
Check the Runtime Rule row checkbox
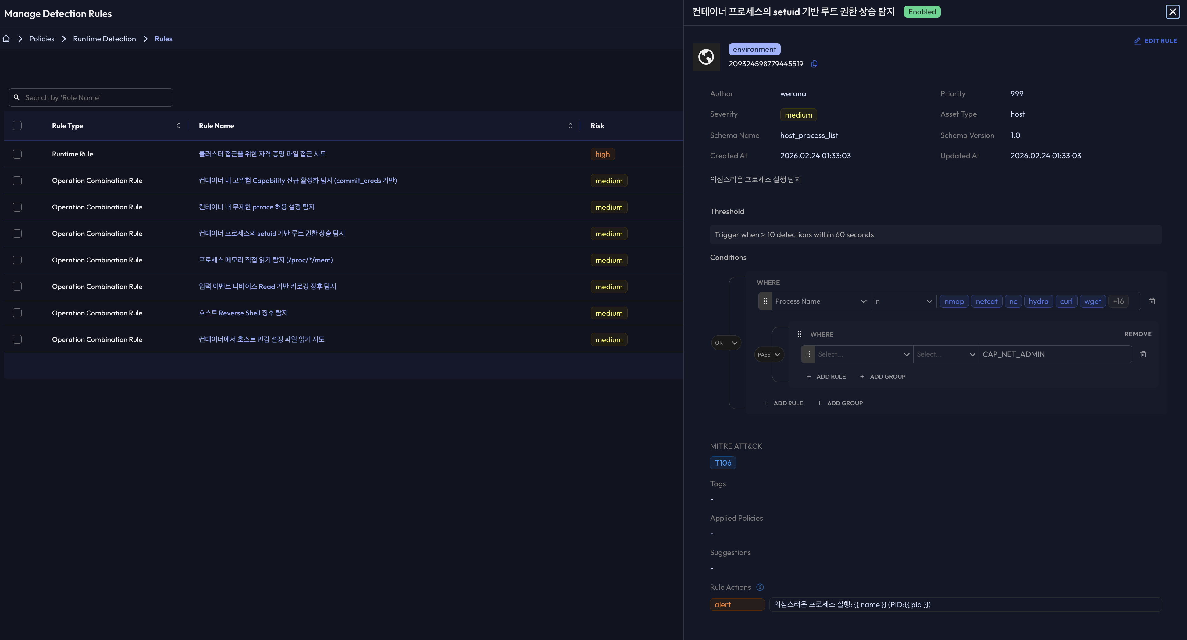tap(17, 154)
